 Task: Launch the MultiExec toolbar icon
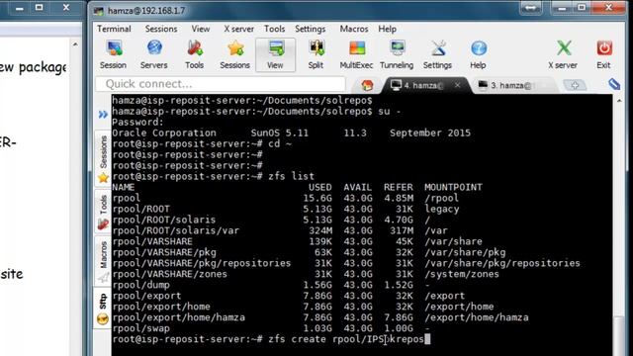click(x=356, y=54)
